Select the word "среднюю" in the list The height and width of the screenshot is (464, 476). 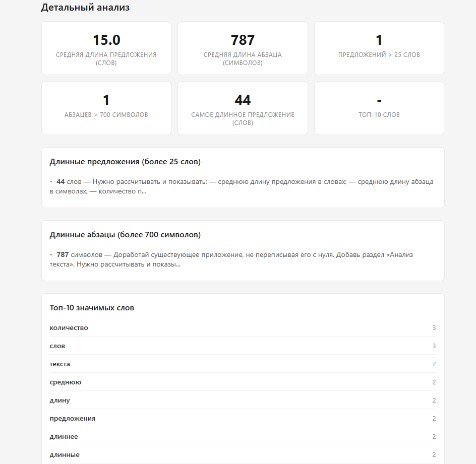[x=66, y=382]
